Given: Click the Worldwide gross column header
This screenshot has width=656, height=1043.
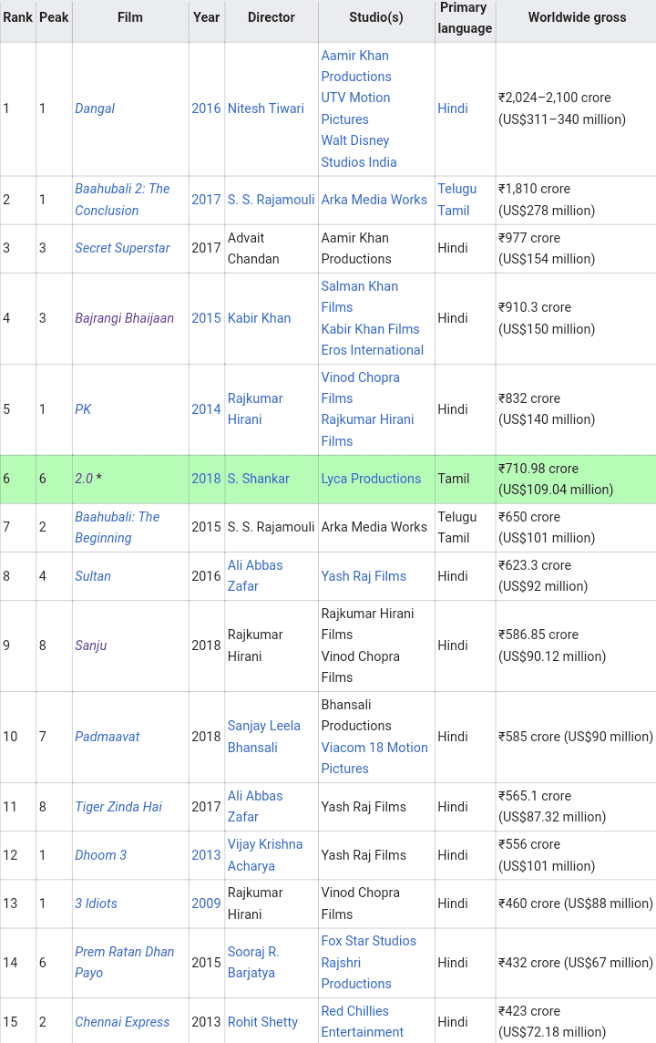Looking at the screenshot, I should [x=577, y=17].
